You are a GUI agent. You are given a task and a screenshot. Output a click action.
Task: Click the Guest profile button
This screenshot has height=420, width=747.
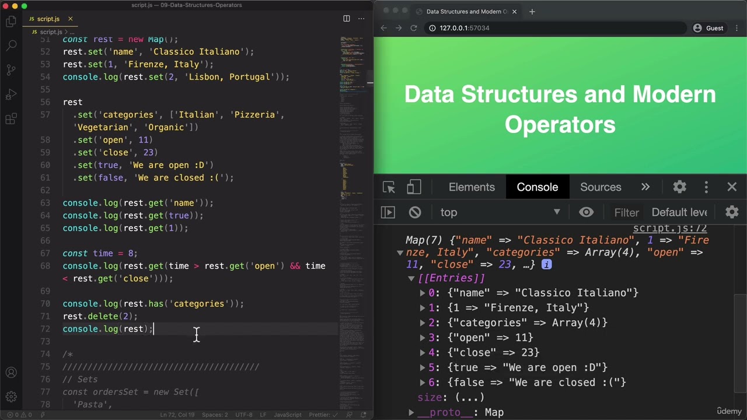708,28
